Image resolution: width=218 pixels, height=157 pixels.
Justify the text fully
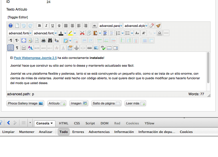tap(66, 25)
